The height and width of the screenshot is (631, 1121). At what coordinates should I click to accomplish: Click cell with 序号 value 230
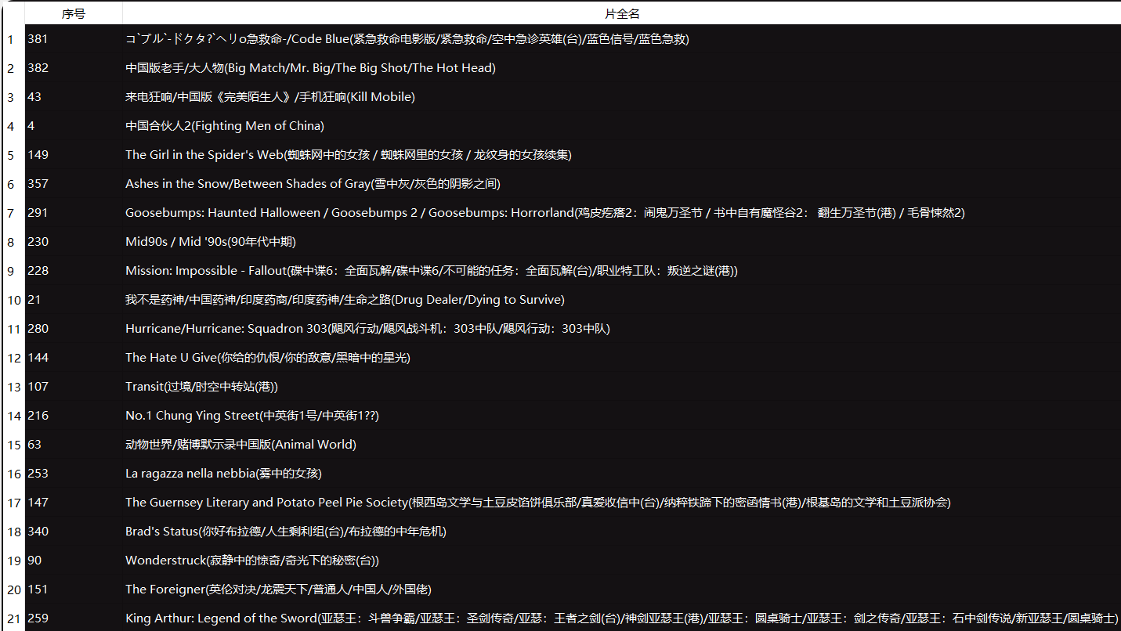point(74,242)
